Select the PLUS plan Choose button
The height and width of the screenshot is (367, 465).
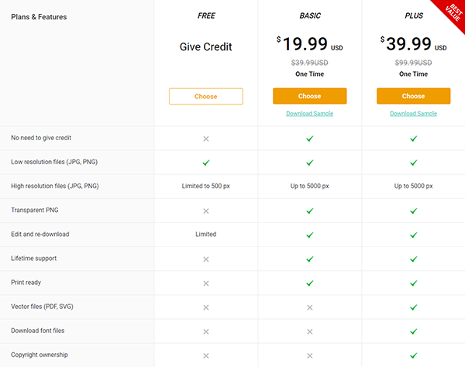tap(413, 96)
